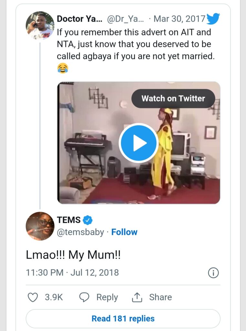
Task: Click the Doctor Ya display name
Action: [79, 19]
